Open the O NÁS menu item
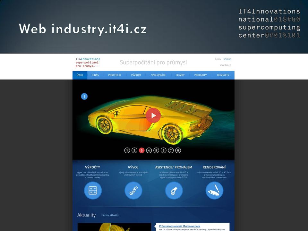The height and width of the screenshot is (231, 308). coord(95,75)
